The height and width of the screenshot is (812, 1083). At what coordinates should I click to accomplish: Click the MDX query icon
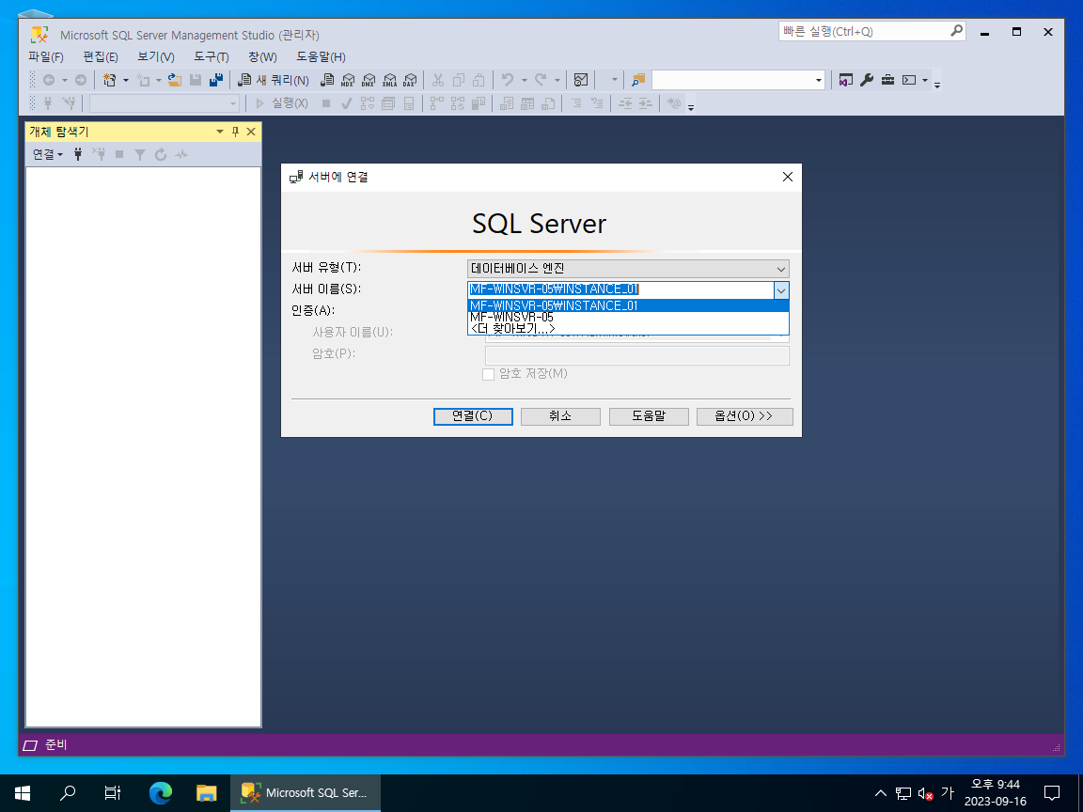point(348,80)
